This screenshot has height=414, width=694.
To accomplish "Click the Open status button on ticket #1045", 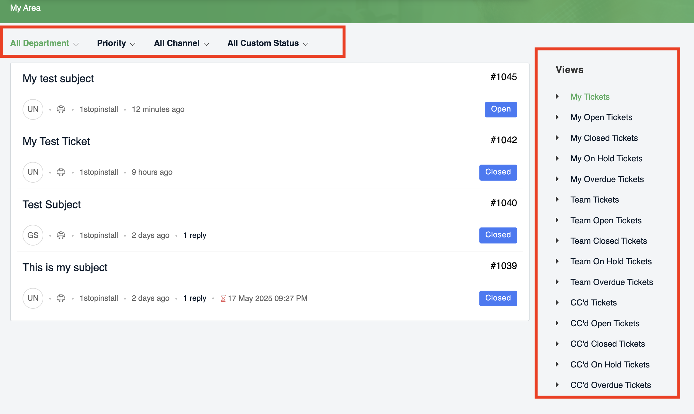I will point(501,109).
